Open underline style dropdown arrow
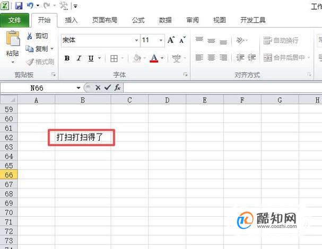The height and width of the screenshot is (249, 322). [100, 58]
